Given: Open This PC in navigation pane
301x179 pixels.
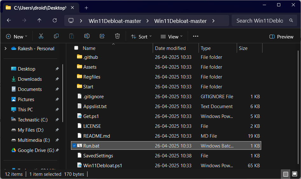Looking at the screenshot, I should point(25,110).
